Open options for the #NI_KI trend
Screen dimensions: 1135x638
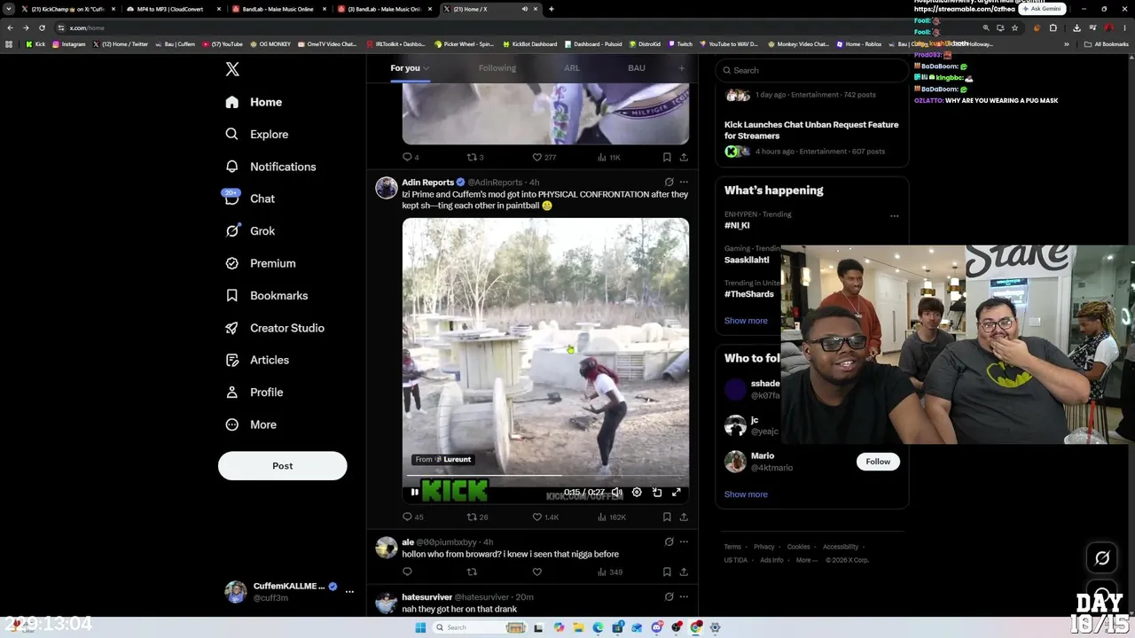point(894,215)
